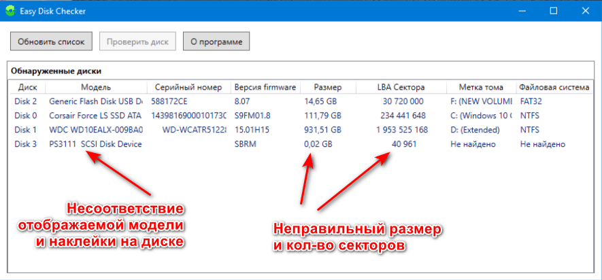Click firmware version 8.07
602x280 pixels.
(241, 102)
